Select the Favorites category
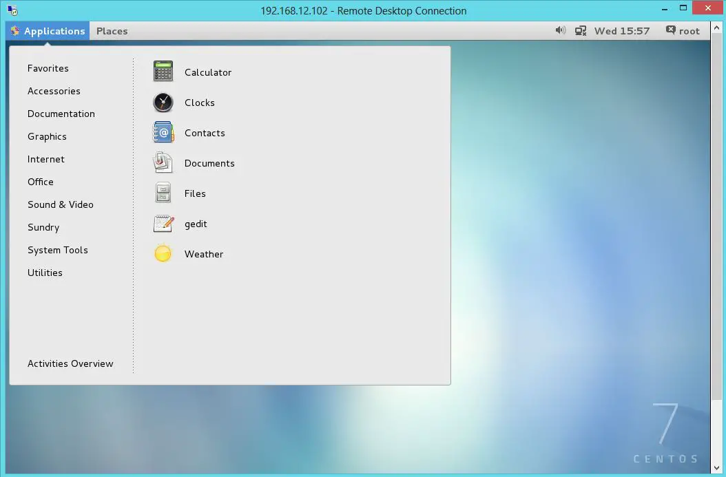This screenshot has width=726, height=477. pos(48,68)
